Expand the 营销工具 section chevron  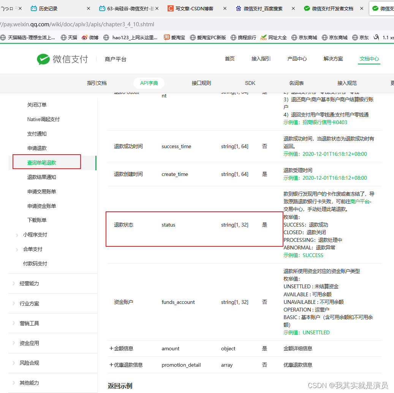[x=14, y=323]
